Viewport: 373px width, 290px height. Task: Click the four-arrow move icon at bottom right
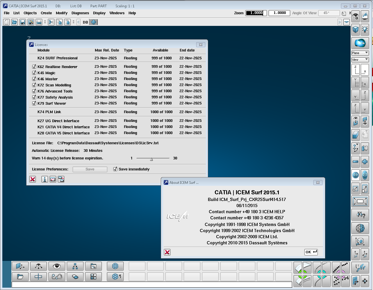click(365, 281)
